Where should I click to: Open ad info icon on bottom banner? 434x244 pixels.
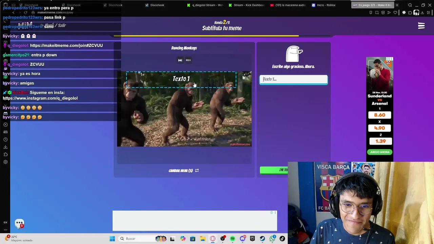(x=272, y=212)
